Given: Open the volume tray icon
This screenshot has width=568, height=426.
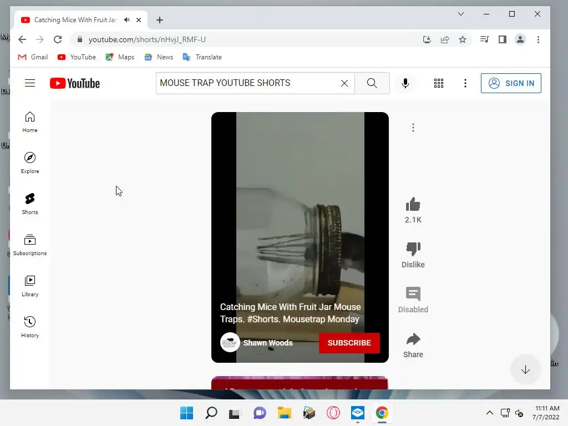Looking at the screenshot, I should [x=519, y=413].
